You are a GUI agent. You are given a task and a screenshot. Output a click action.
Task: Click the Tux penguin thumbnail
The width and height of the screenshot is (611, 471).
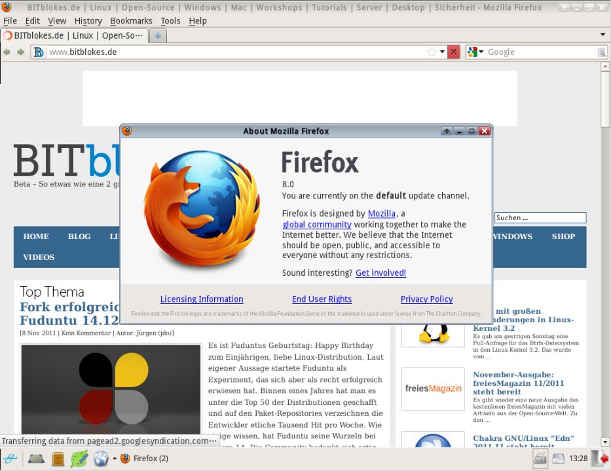(433, 333)
